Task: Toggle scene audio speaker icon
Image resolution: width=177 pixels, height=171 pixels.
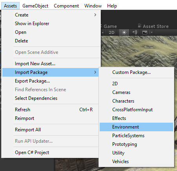Action: tap(134, 32)
